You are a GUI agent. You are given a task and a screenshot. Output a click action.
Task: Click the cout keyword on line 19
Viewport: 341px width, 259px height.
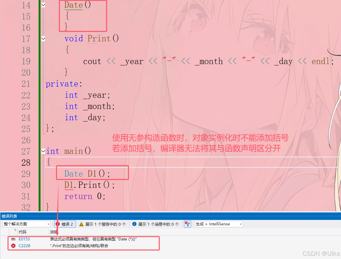(x=92, y=62)
